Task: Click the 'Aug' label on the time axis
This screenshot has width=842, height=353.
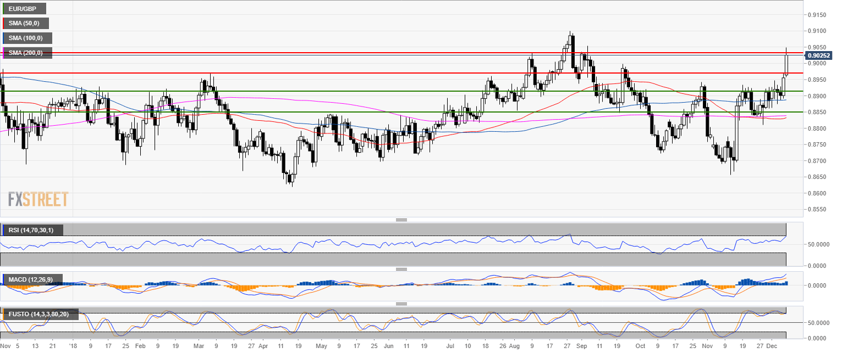Action: (x=514, y=347)
